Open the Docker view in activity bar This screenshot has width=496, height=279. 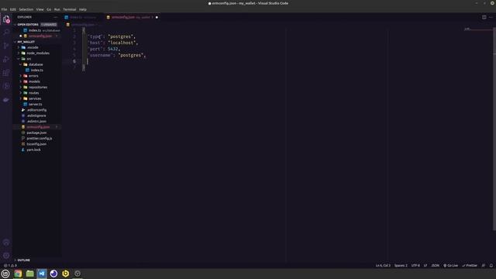(6, 100)
